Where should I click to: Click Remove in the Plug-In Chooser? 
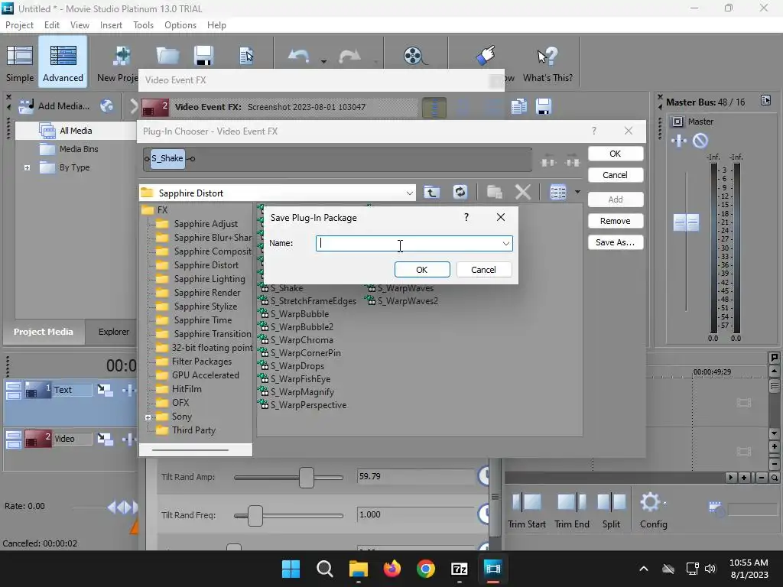click(x=616, y=221)
